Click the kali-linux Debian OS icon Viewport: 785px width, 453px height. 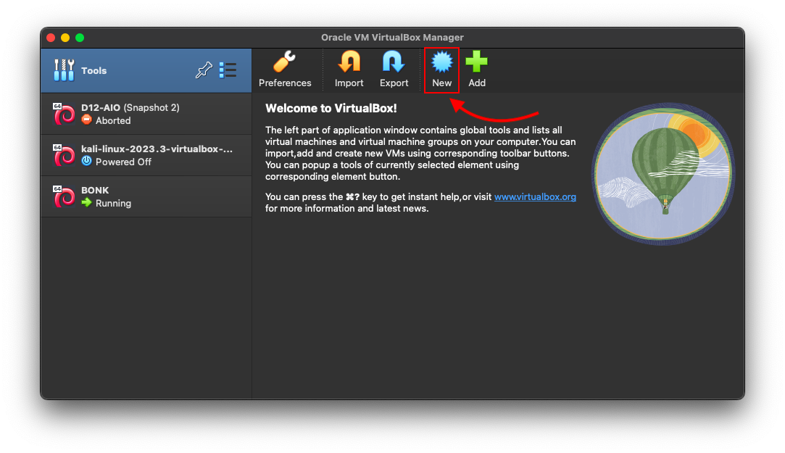pos(64,155)
